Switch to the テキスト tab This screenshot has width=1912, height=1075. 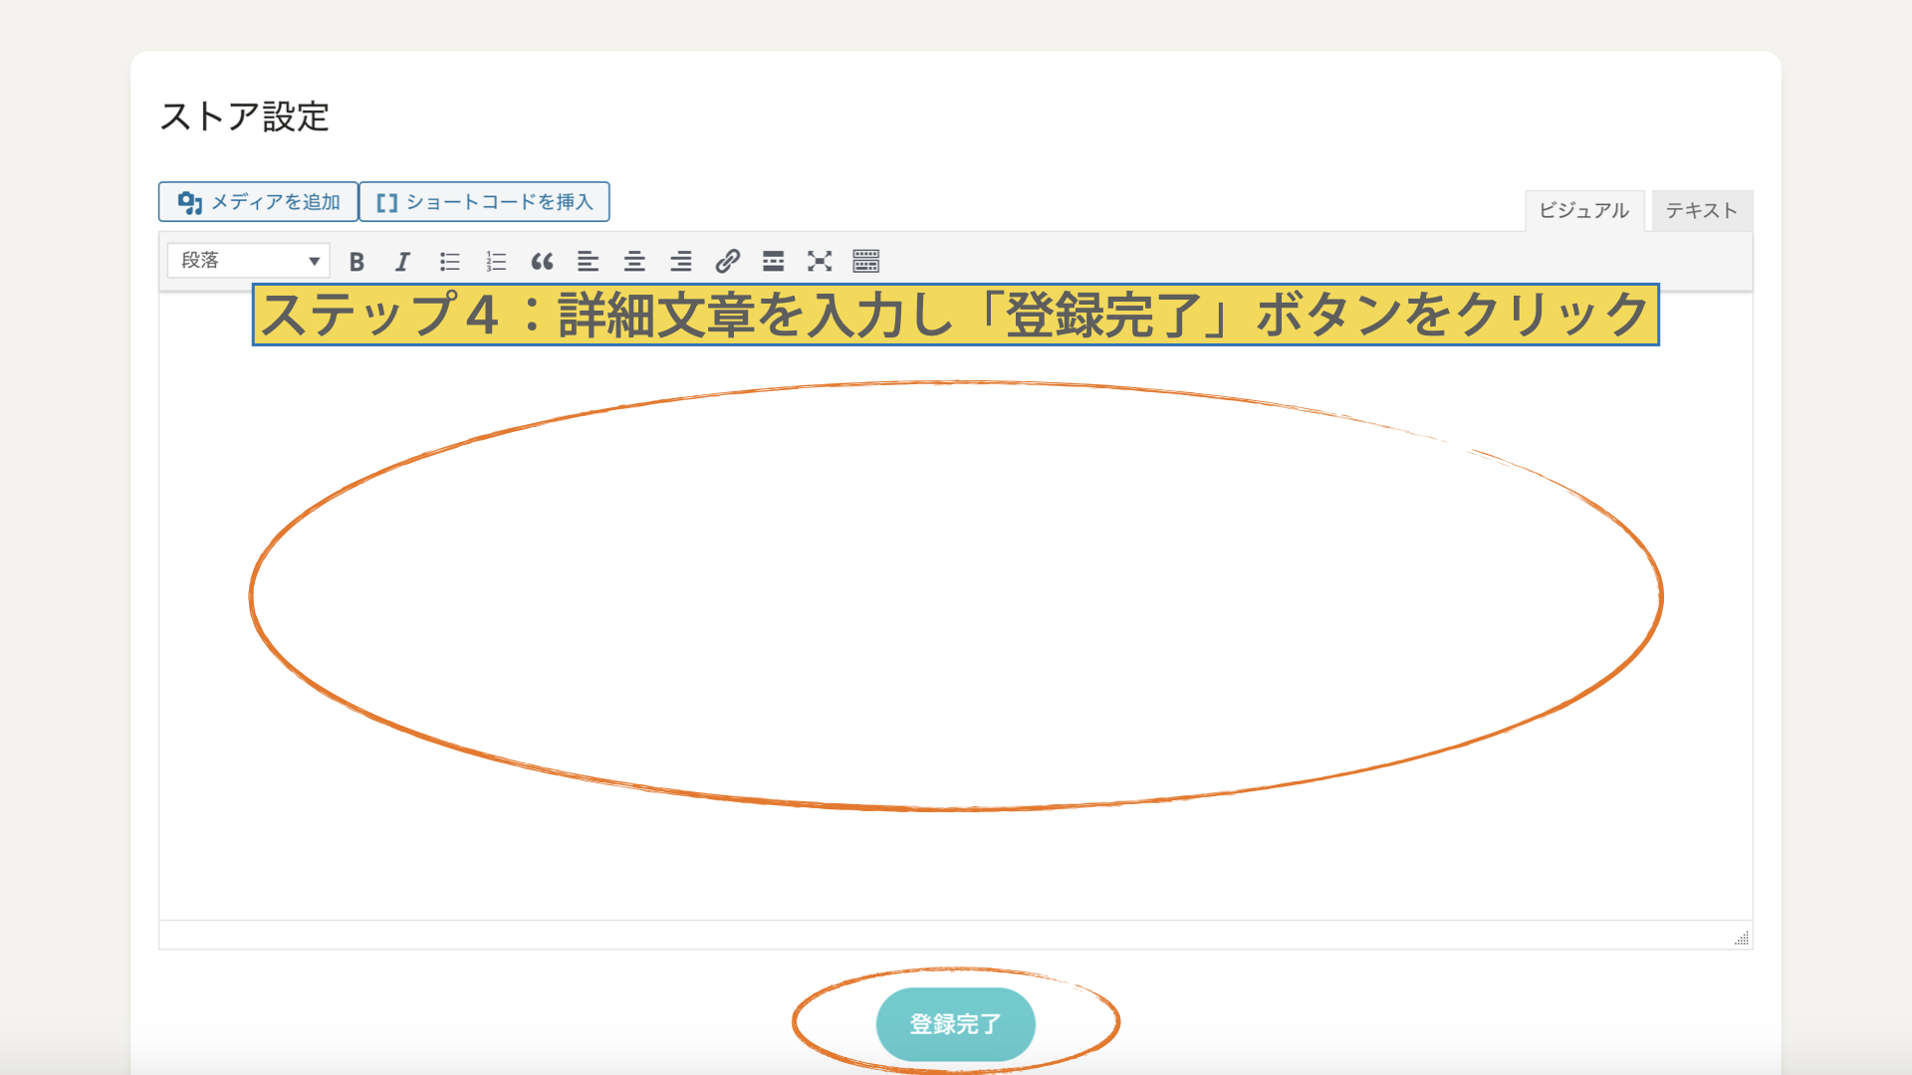coord(1701,211)
